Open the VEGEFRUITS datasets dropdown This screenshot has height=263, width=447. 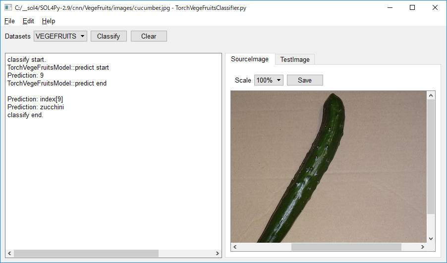(60, 36)
